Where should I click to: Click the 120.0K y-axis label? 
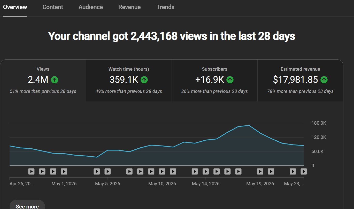click(319, 137)
